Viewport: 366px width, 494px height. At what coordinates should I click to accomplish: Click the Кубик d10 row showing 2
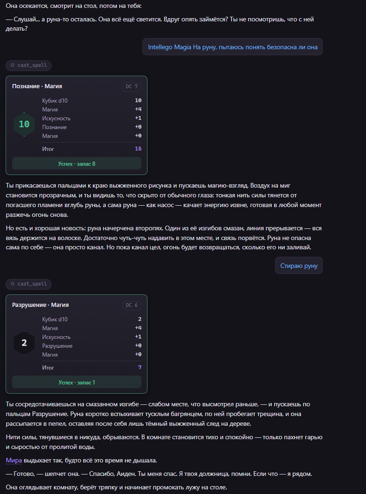click(91, 319)
